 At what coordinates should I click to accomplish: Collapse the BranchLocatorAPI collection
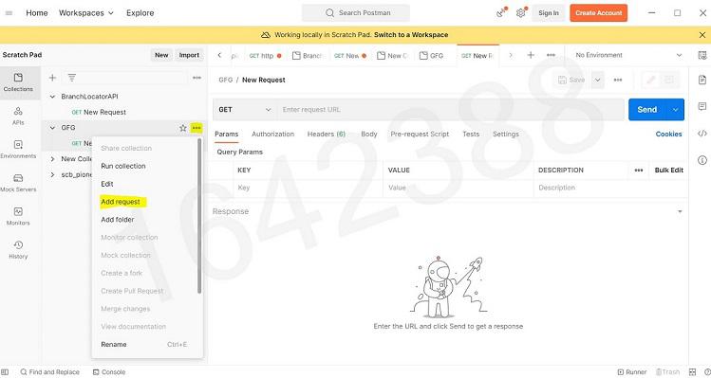tap(52, 97)
